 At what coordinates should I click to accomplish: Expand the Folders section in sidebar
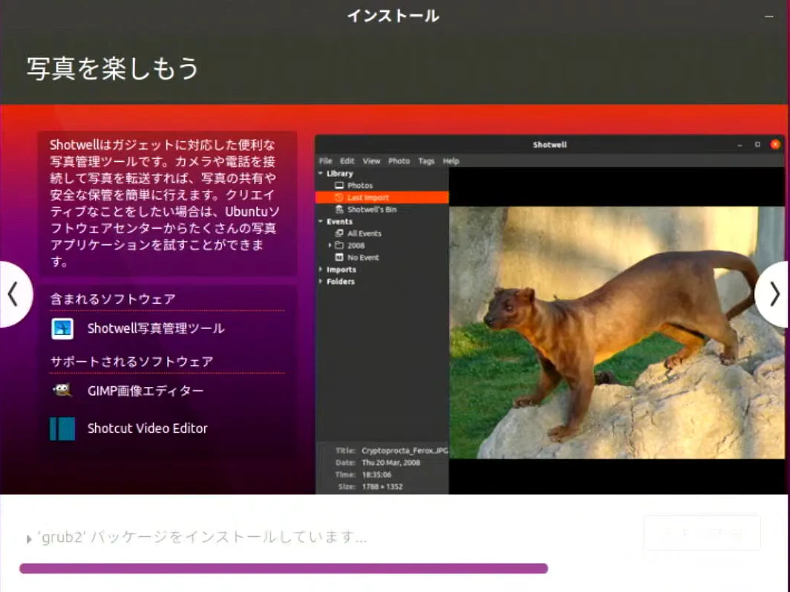tap(321, 282)
